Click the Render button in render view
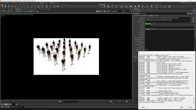 pos(4,11)
